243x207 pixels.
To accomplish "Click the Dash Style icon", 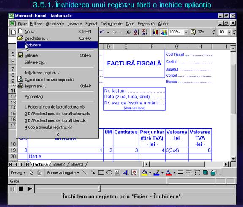I will [189, 172].
